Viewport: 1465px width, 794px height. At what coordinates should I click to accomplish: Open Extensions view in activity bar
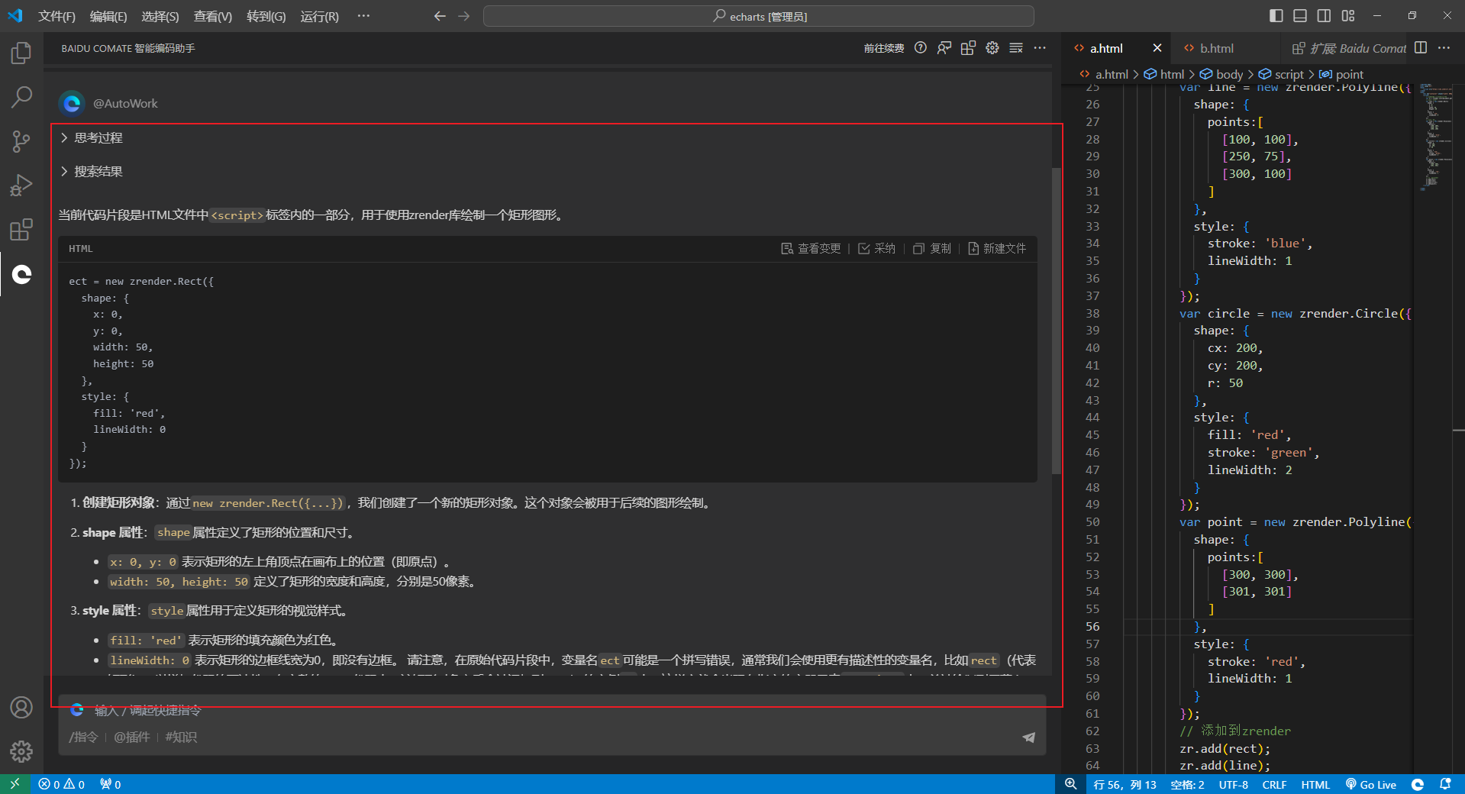[21, 230]
